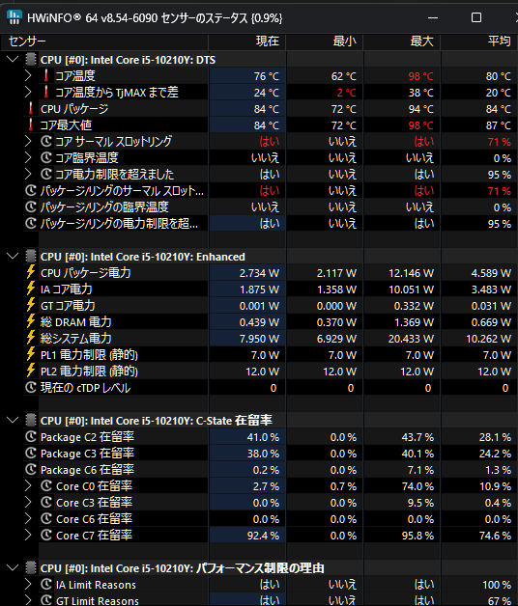The width and height of the screenshot is (518, 606).
Task: Expand the コア温度 row
Action: coord(28,75)
